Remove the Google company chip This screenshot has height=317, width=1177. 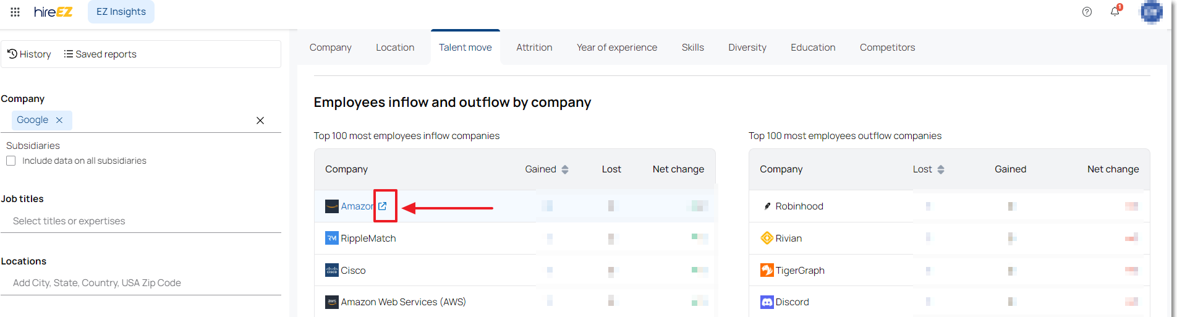[59, 120]
